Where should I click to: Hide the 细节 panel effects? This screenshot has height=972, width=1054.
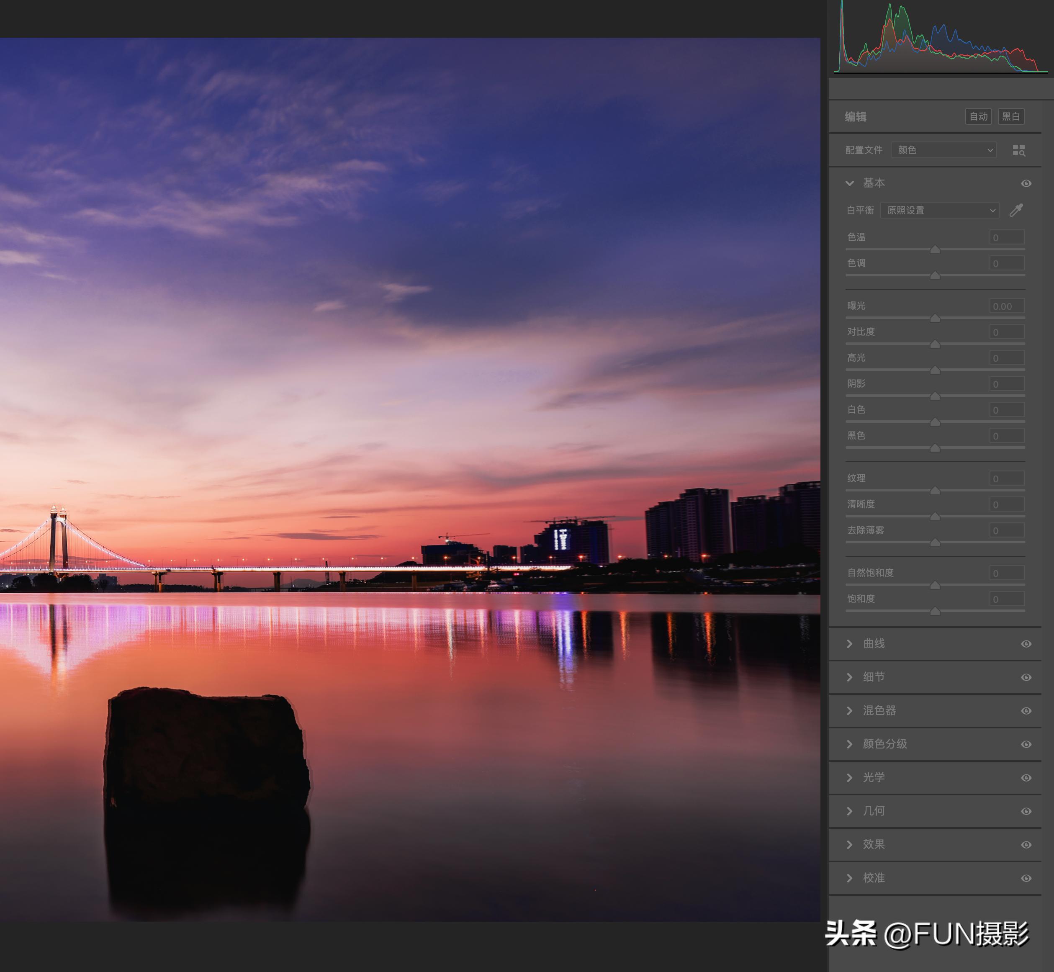[x=1026, y=677]
